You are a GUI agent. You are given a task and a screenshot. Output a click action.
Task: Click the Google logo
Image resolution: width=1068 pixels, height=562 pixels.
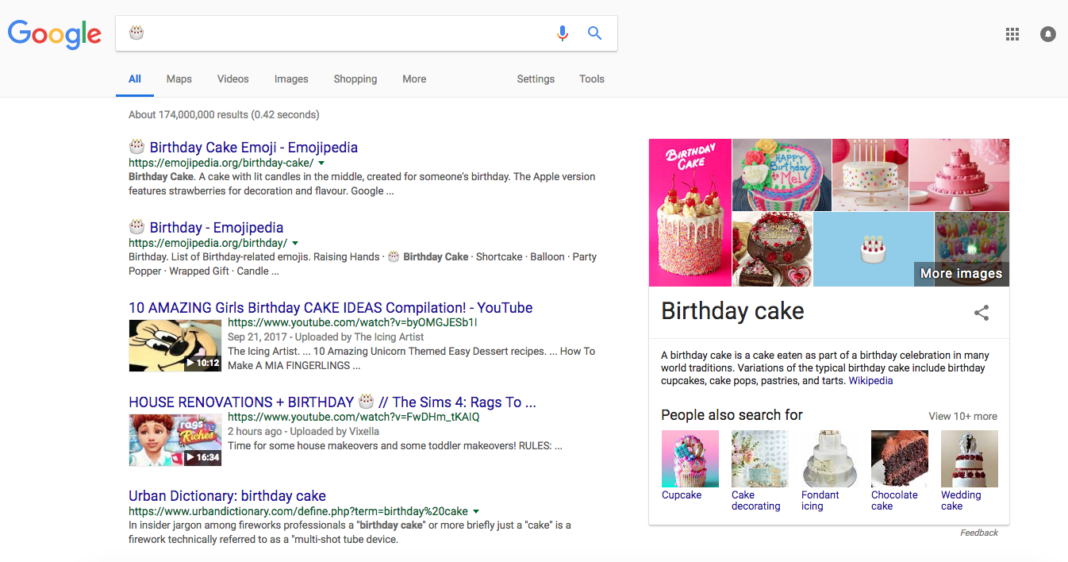[55, 33]
